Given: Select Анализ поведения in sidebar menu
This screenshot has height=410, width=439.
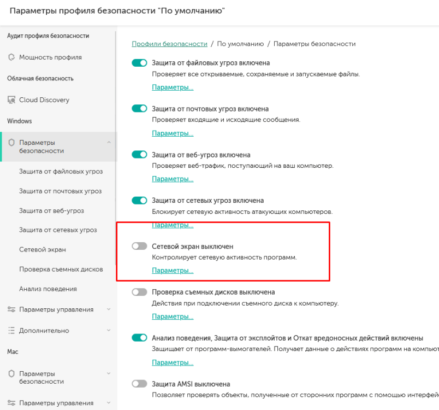Looking at the screenshot, I should pos(48,289).
